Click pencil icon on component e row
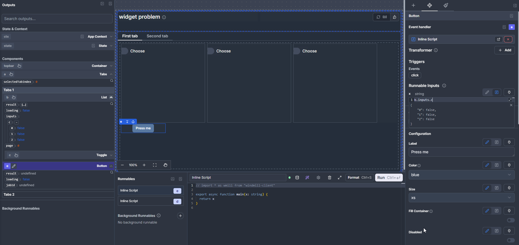 click(x=14, y=166)
